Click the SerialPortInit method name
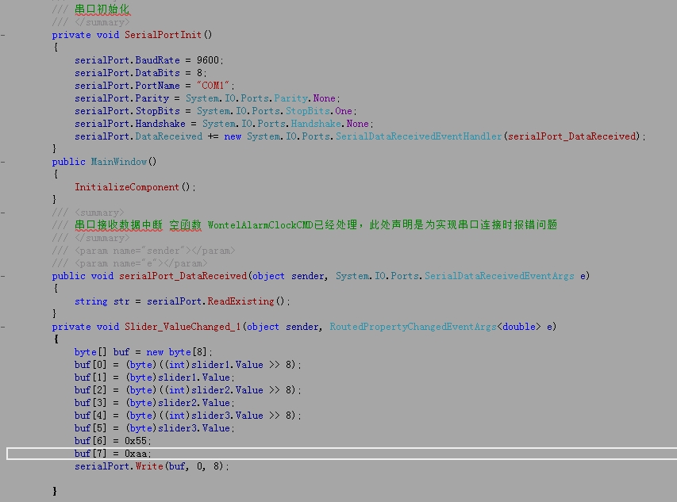The height and width of the screenshot is (502, 677). 163,35
